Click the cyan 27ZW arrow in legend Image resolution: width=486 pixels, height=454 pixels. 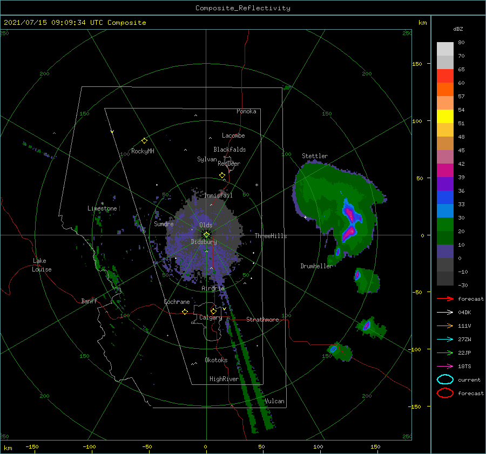(x=445, y=340)
